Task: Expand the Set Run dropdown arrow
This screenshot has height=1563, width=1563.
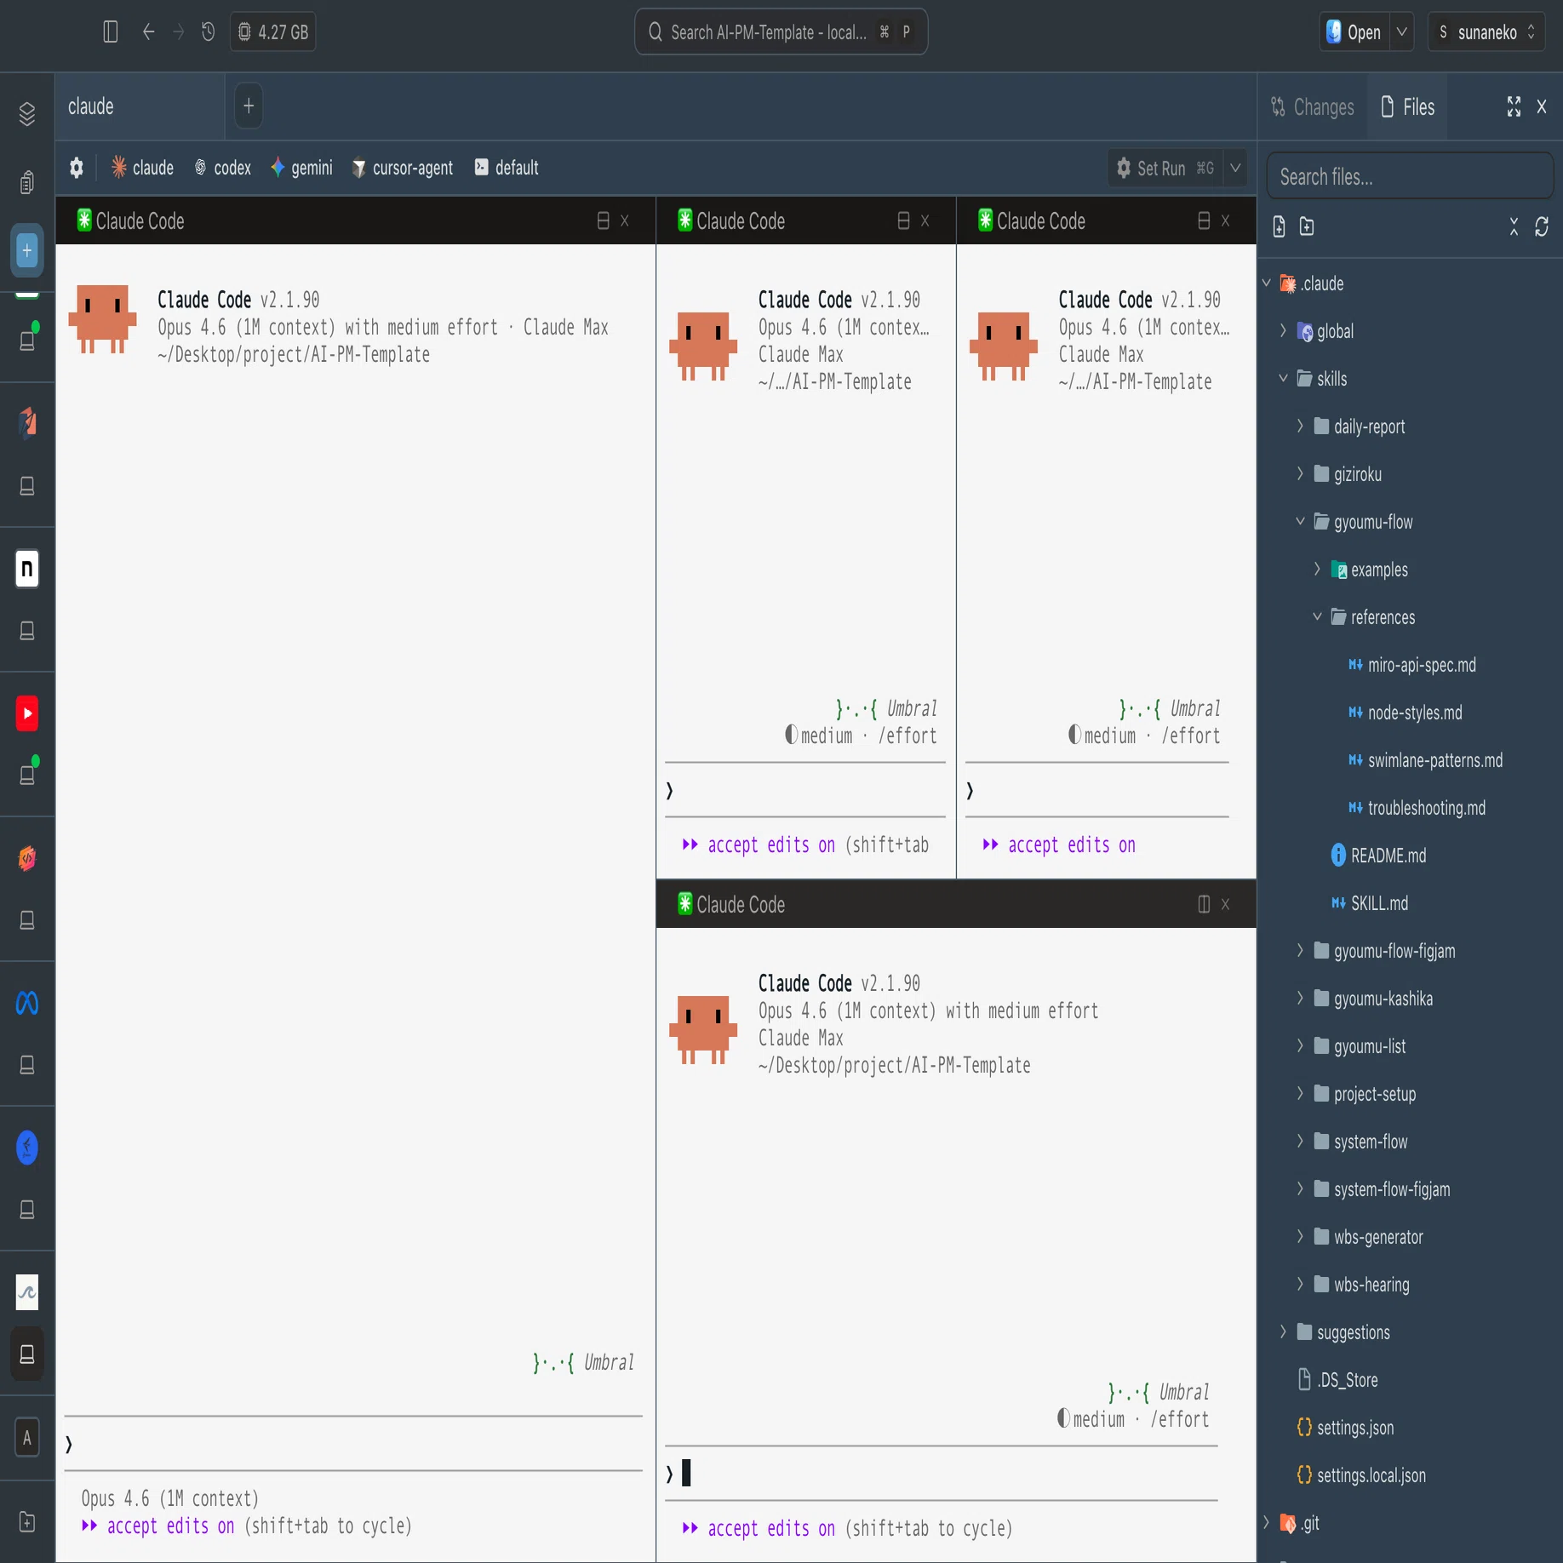Action: 1235,169
